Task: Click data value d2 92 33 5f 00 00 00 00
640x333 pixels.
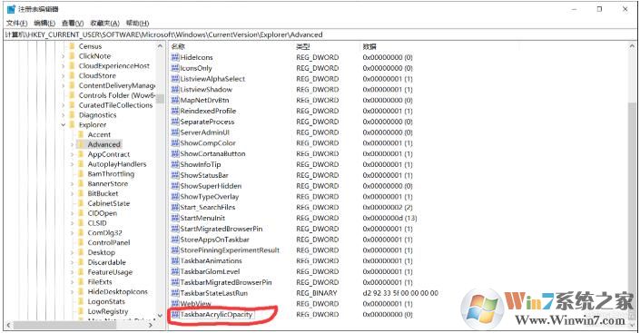Action: (x=400, y=293)
